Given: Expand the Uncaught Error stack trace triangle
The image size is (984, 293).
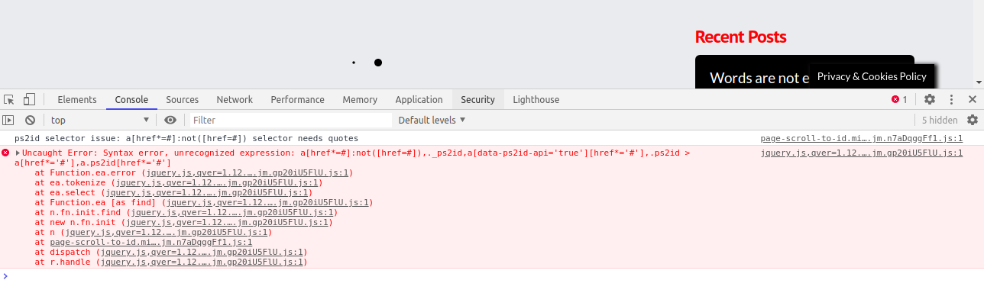Looking at the screenshot, I should [x=18, y=153].
